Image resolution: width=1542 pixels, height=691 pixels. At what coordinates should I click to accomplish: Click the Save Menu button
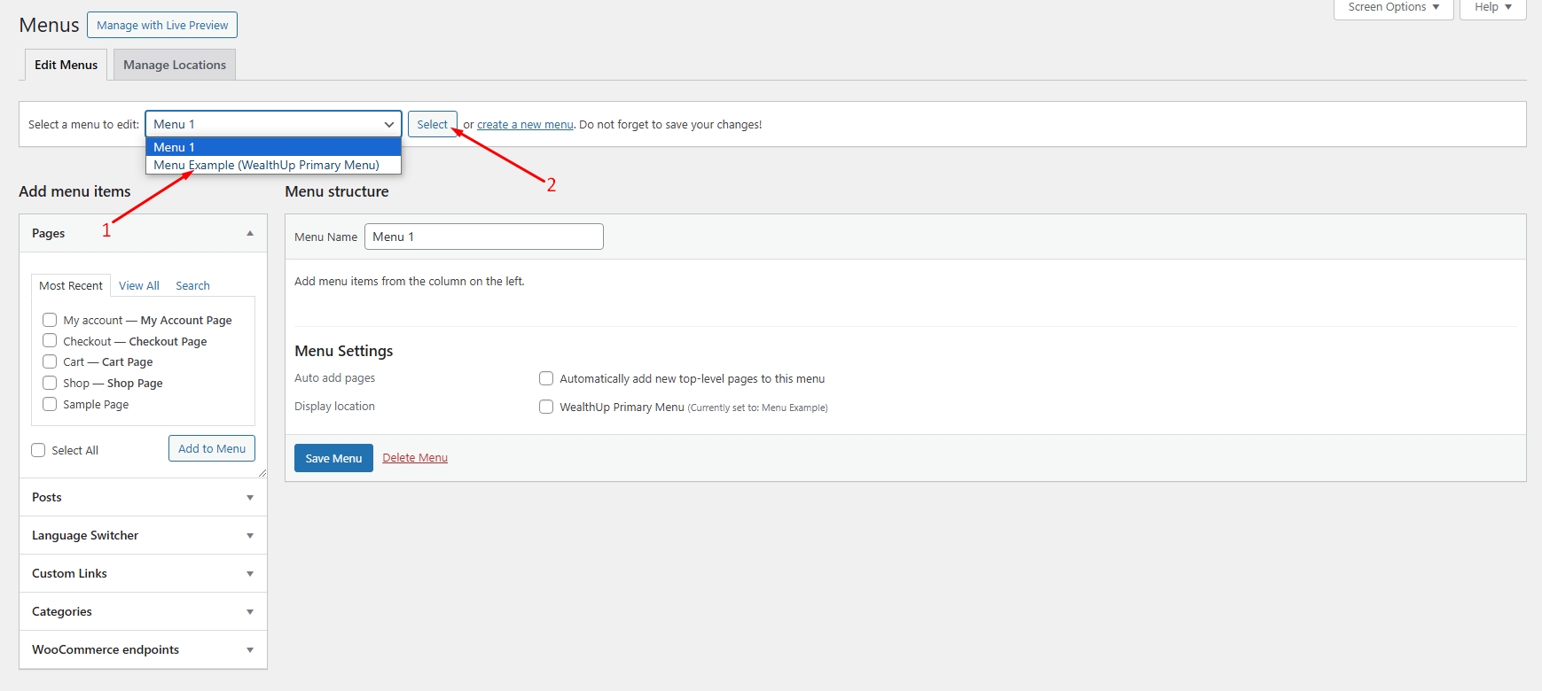tap(333, 458)
